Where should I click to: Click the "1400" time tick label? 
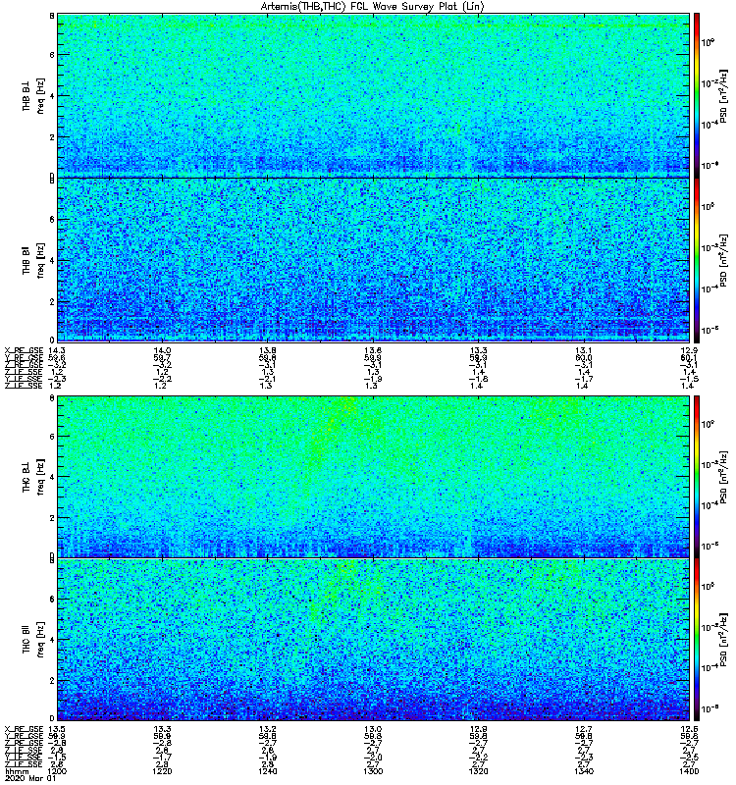pyautogui.click(x=689, y=771)
